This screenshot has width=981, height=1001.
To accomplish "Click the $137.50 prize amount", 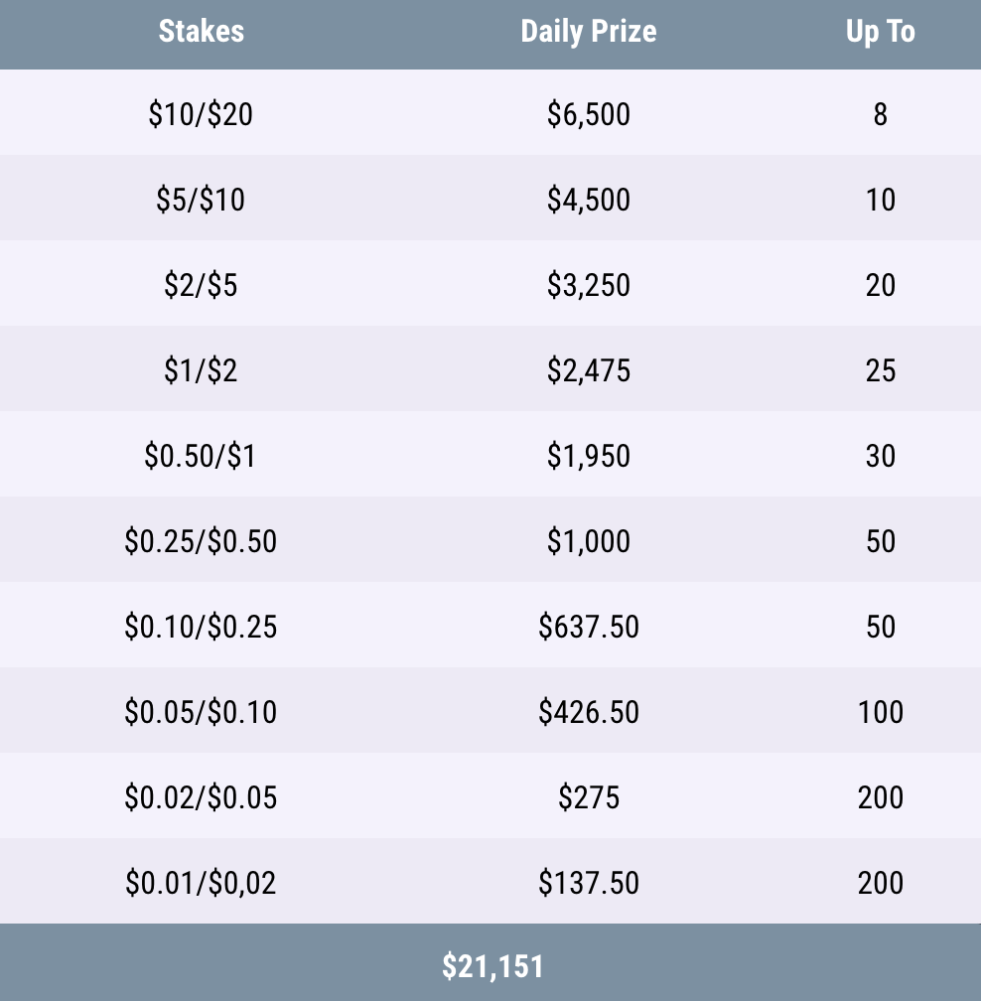I will (588, 884).
